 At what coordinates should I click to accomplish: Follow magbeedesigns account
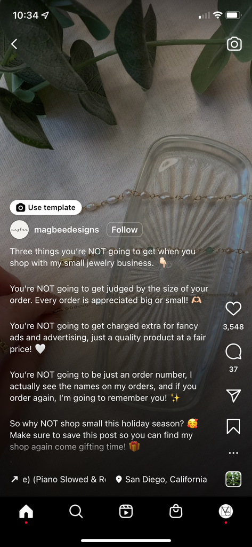click(124, 230)
